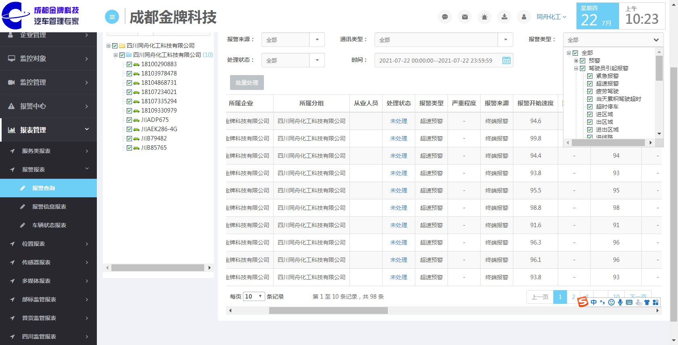Open the chat messages icon in header
The height and width of the screenshot is (345, 678).
(x=445, y=17)
